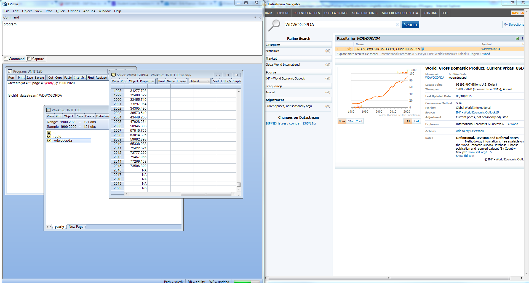
Task: Click InsertTxt in program toolbar
Action: point(79,78)
